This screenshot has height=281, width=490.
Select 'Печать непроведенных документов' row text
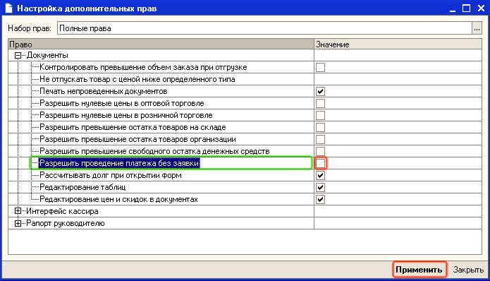tap(104, 91)
